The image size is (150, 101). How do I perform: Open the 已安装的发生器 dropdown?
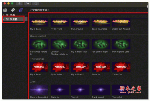point(39,10)
